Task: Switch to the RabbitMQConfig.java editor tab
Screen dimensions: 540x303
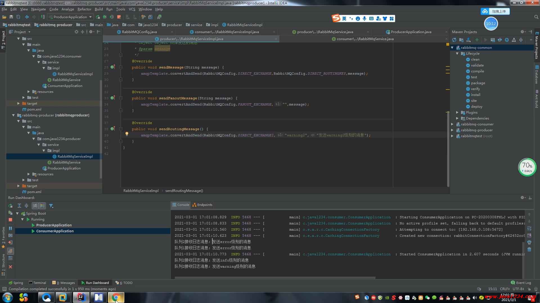Action: pos(139,32)
